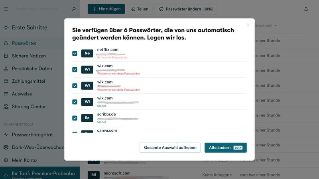Open Passwörter in the sidebar

[24, 43]
